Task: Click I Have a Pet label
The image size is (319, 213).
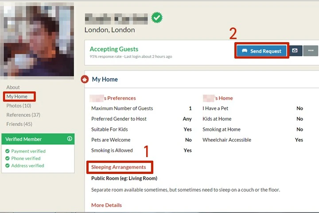Action: (215, 108)
